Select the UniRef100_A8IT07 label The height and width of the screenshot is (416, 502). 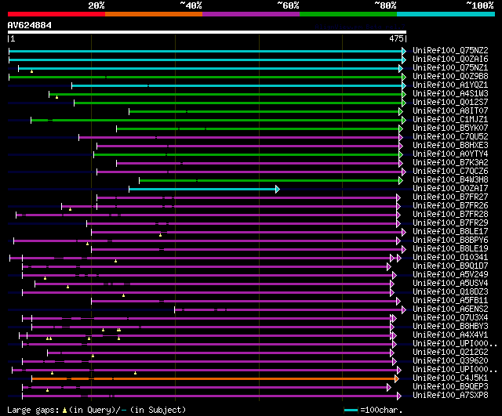450,110
